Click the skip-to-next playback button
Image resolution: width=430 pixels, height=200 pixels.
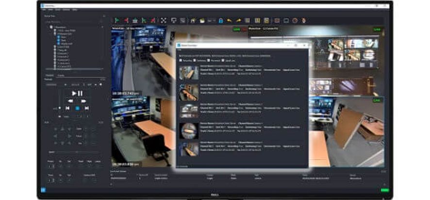coord(87,108)
